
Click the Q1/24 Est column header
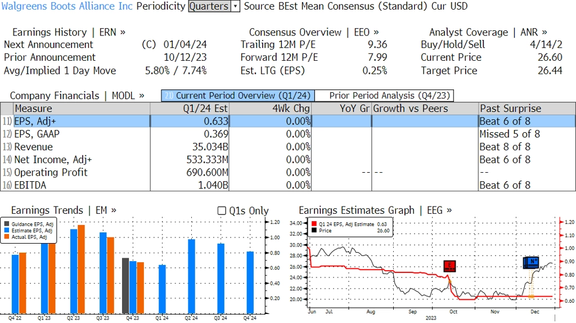click(x=189, y=109)
